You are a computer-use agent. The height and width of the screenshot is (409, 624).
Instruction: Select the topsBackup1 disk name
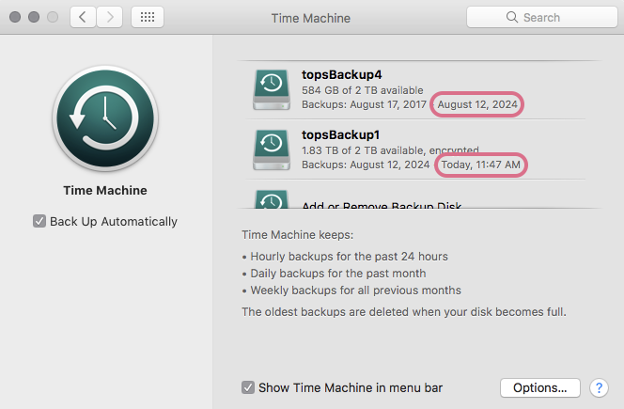point(340,135)
